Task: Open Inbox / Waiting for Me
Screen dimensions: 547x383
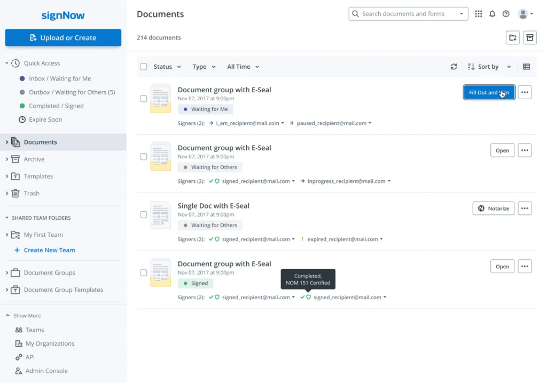Action: pyautogui.click(x=60, y=78)
